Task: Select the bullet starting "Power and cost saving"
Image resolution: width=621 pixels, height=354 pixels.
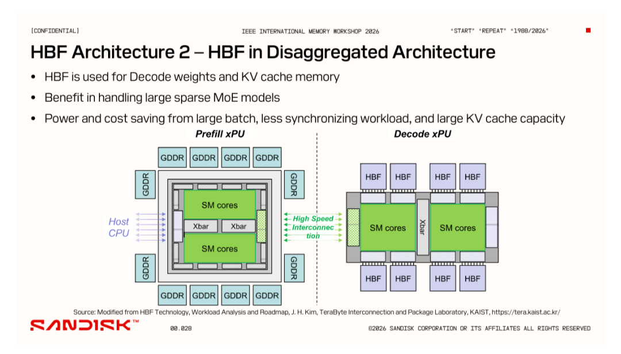Action: click(x=305, y=119)
